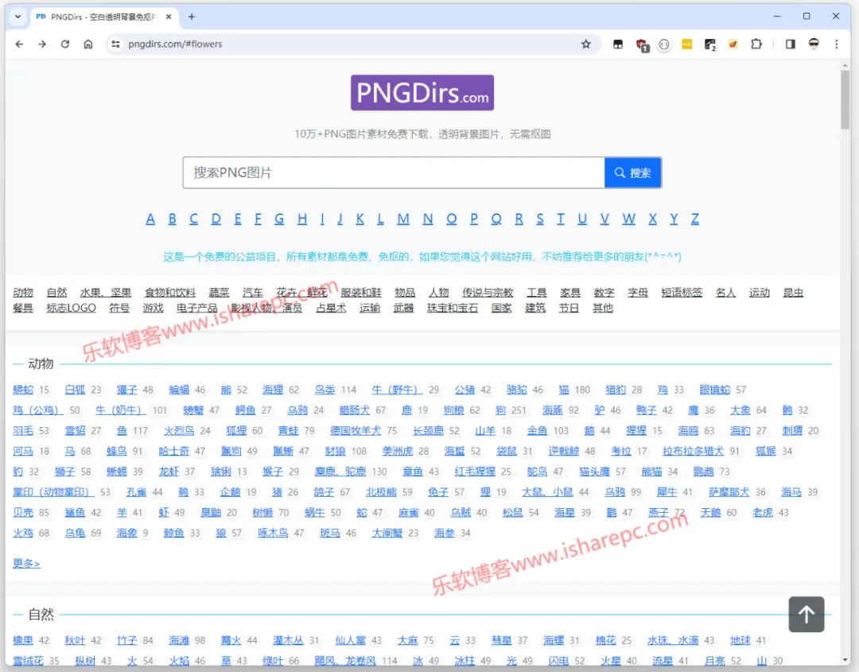Go forward to the next page

42,44
